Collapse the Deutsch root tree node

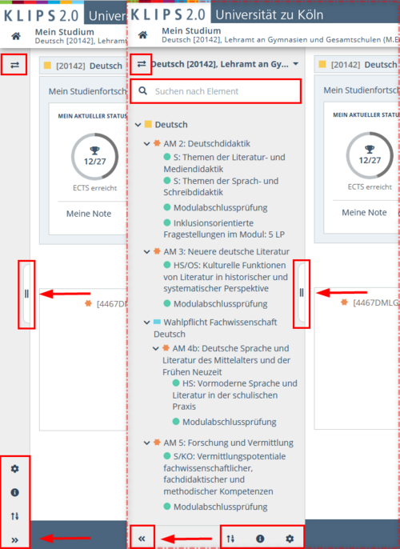click(138, 125)
